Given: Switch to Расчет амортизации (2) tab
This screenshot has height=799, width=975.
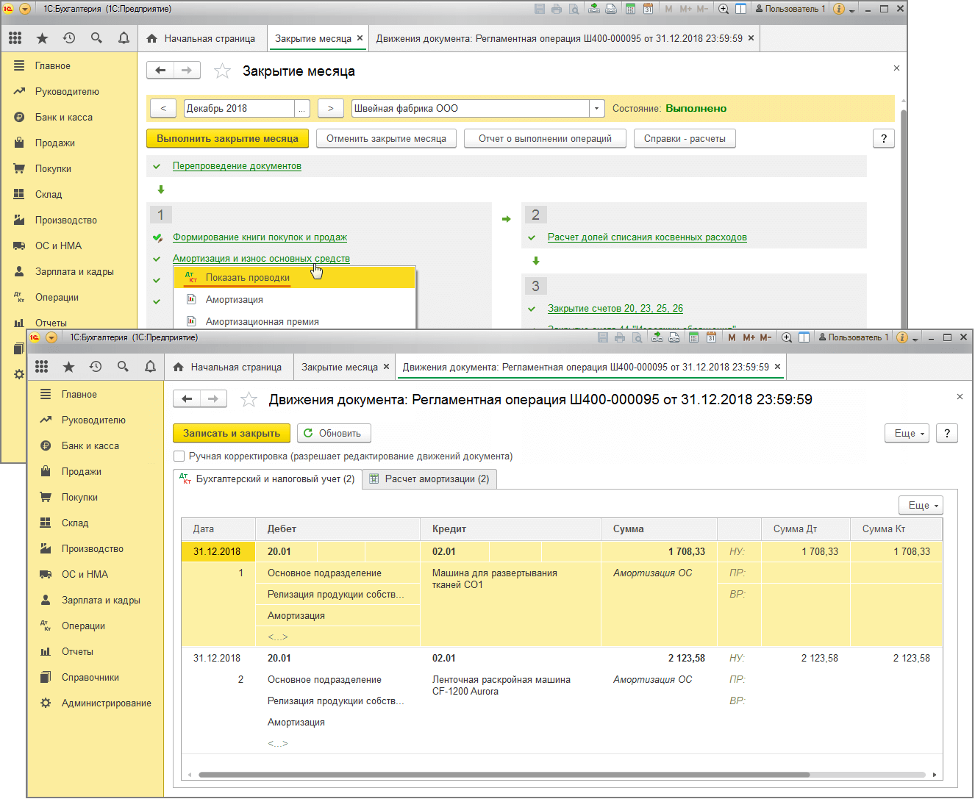Looking at the screenshot, I should (429, 479).
